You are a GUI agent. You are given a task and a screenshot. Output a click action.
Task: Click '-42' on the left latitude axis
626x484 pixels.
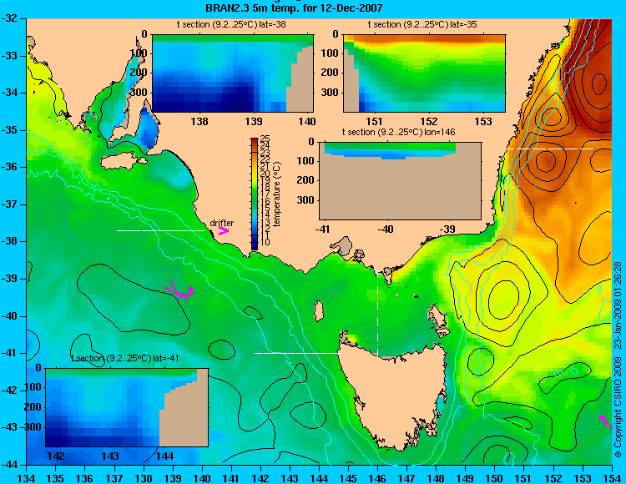click(10, 391)
